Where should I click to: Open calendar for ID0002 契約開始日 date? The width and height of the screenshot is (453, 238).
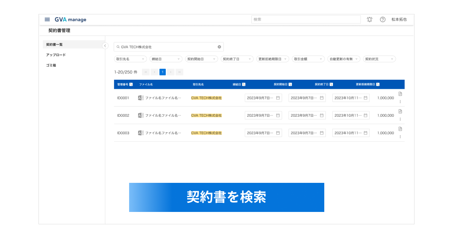pyautogui.click(x=322, y=115)
